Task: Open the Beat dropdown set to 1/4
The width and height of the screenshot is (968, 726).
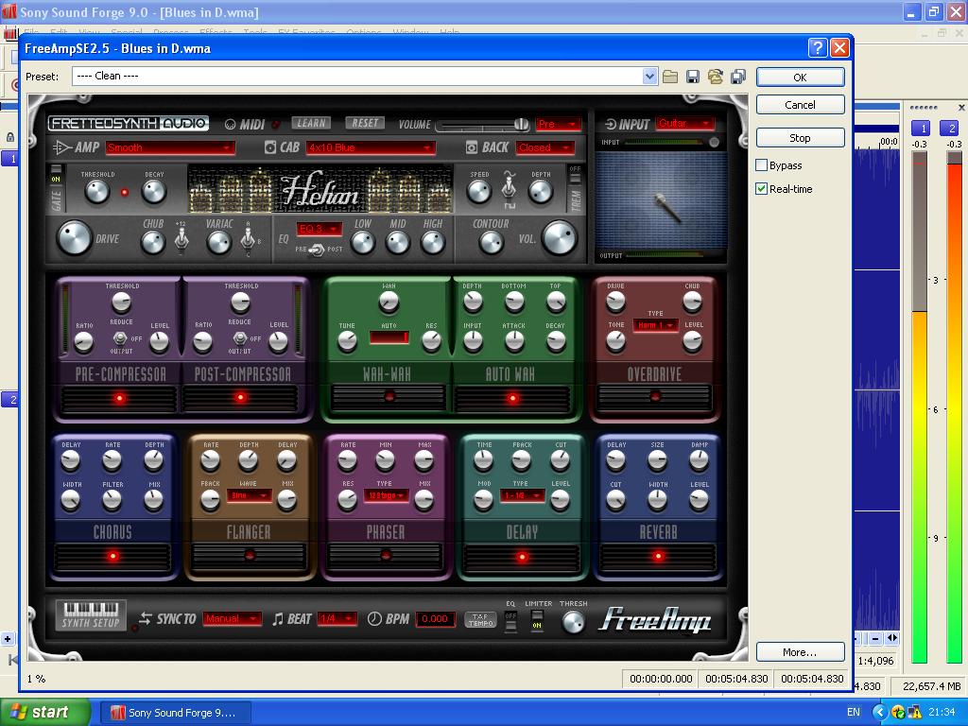Action: 337,618
